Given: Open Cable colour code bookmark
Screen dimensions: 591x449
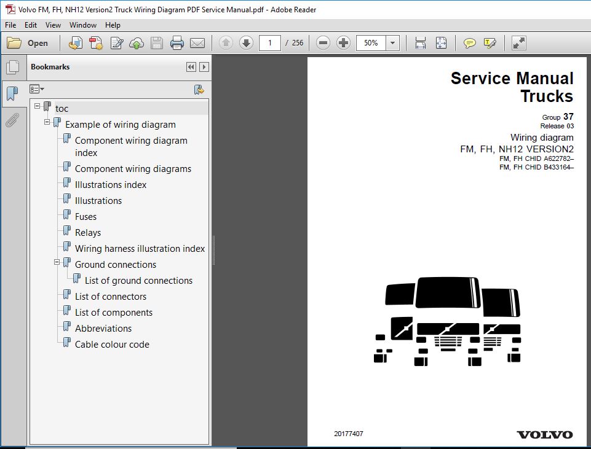Looking at the screenshot, I should point(112,345).
